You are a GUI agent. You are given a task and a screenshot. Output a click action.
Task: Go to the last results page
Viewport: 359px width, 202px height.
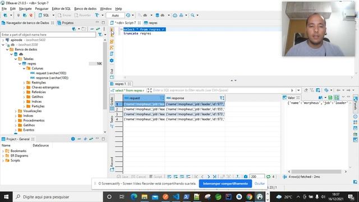pos(214,177)
